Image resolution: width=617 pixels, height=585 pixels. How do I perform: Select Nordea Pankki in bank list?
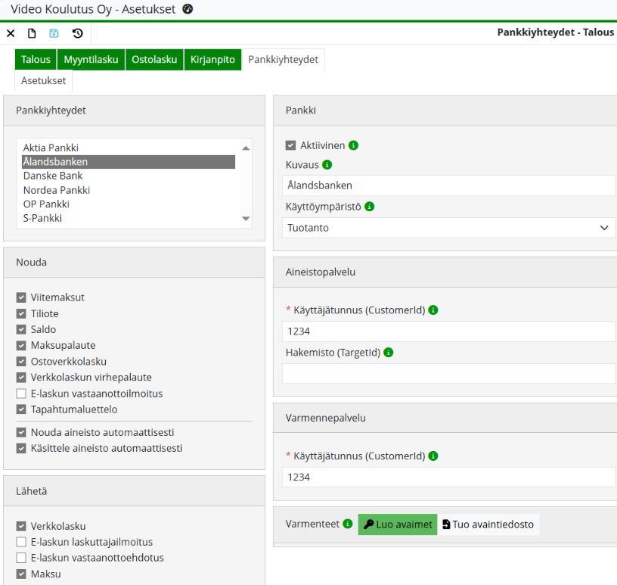[x=57, y=190]
